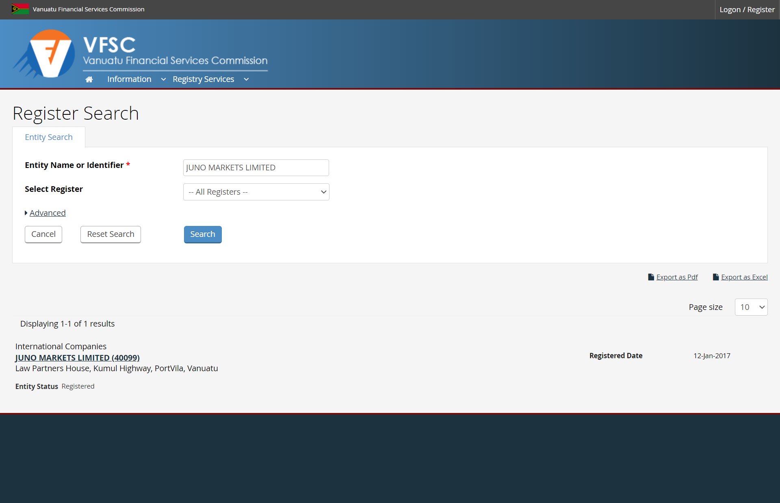Click the Cancel button
Image resolution: width=780 pixels, height=503 pixels.
tap(43, 234)
